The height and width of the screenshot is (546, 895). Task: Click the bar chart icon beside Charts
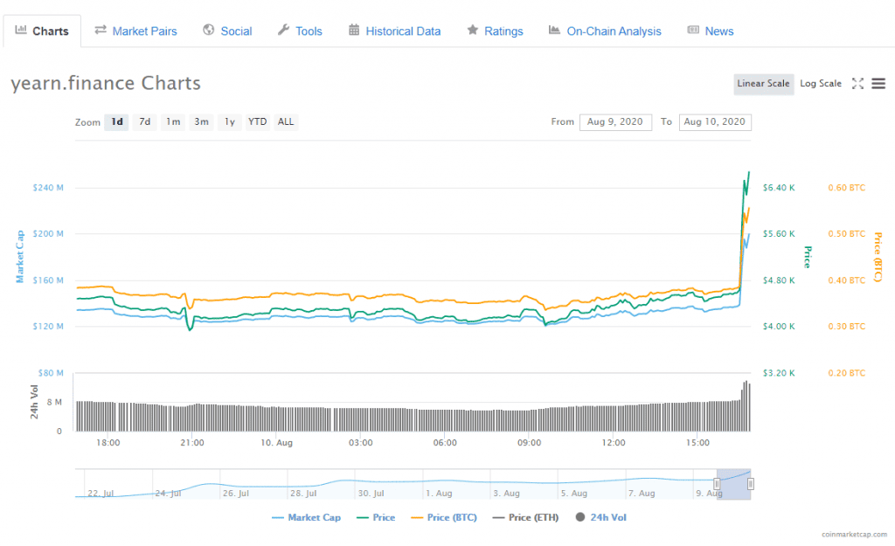click(21, 30)
